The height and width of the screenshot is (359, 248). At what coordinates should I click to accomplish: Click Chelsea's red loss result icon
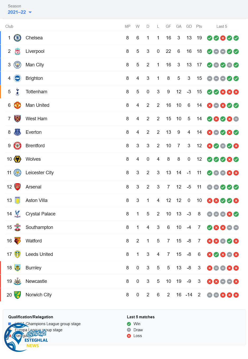(223, 38)
